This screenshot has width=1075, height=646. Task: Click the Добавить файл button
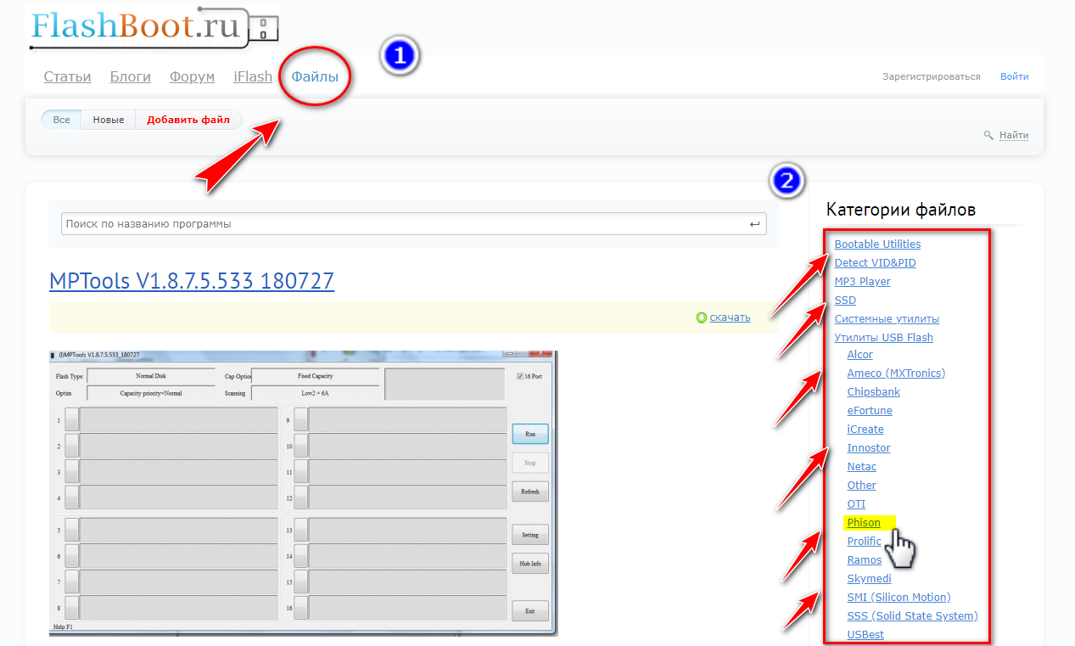(188, 120)
